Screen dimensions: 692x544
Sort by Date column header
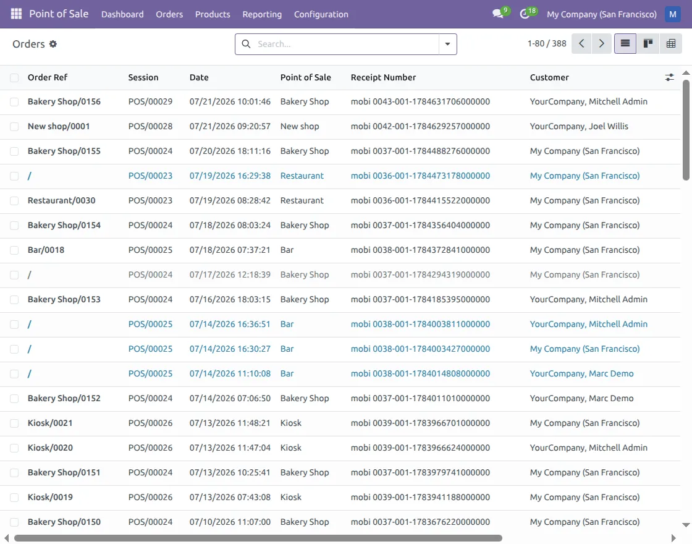199,77
